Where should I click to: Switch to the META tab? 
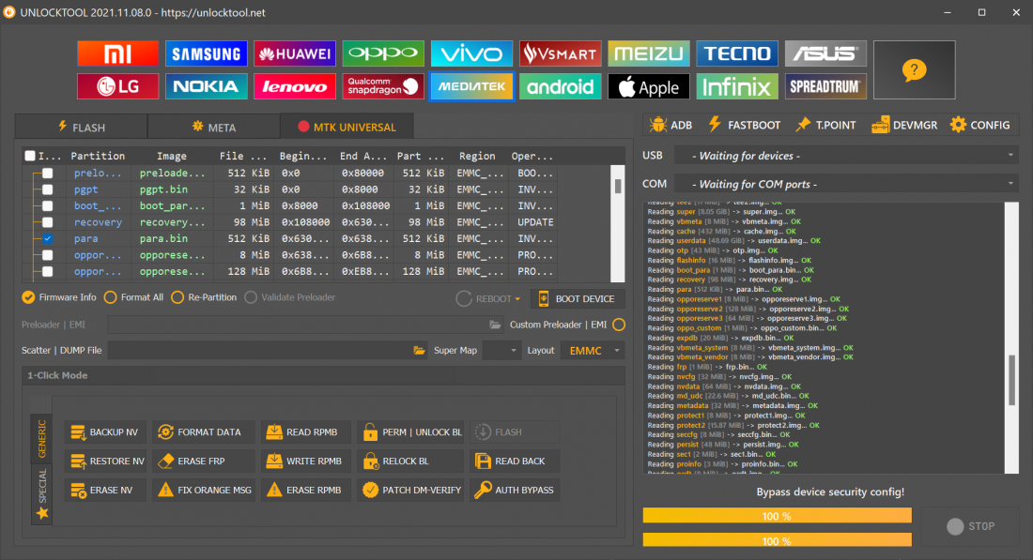[x=213, y=127]
